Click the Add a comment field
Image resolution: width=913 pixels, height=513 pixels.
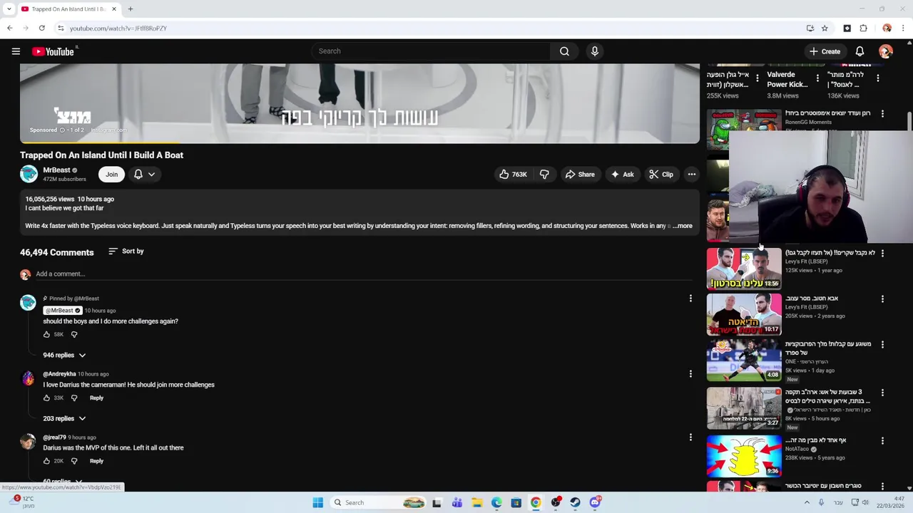[364, 274]
